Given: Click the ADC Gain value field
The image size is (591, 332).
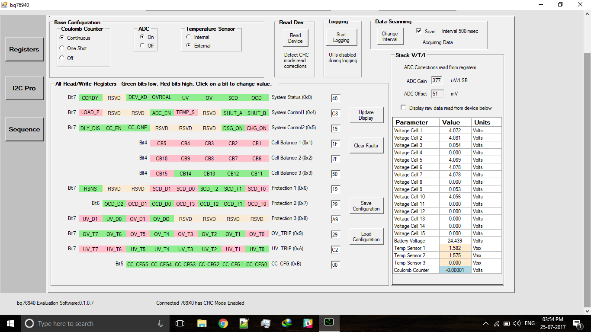Looking at the screenshot, I should coord(437,80).
